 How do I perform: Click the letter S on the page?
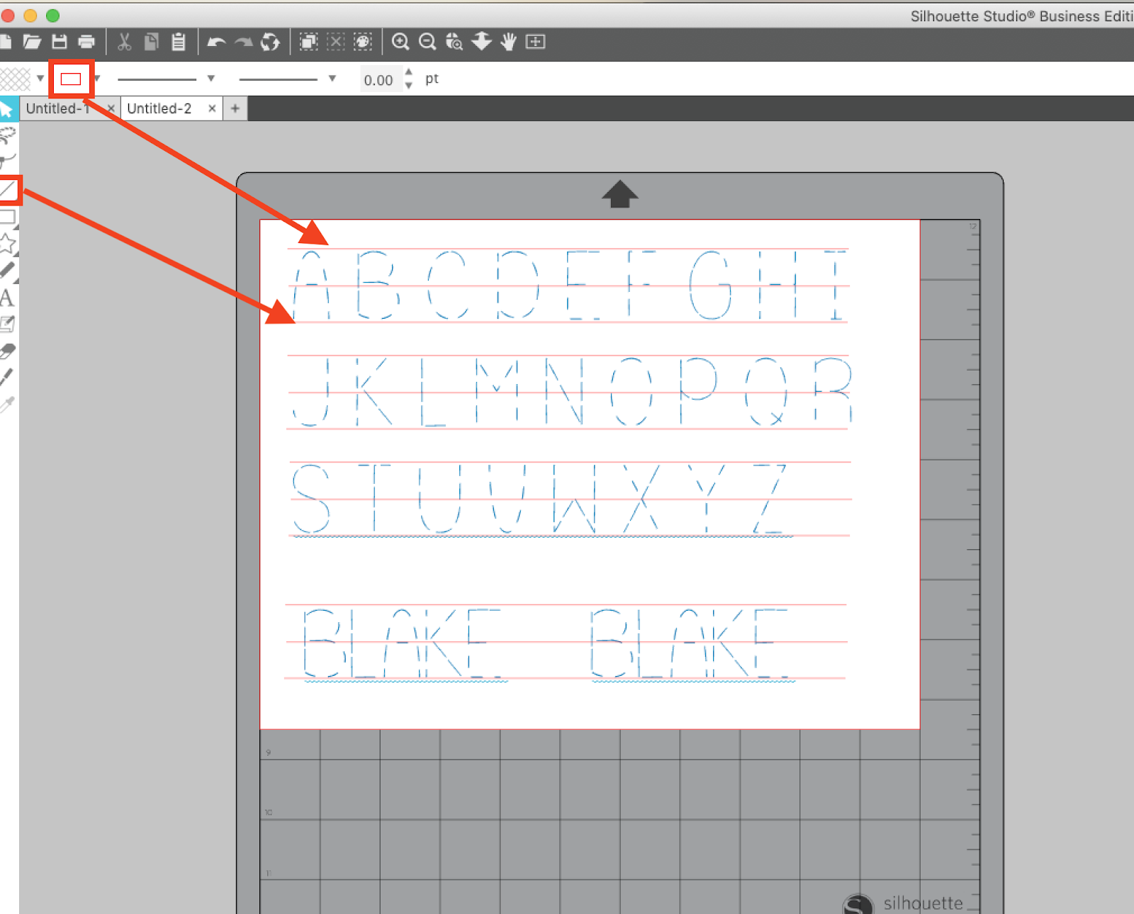311,498
